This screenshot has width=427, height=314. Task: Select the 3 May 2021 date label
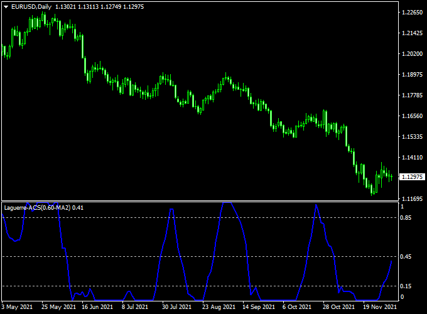16,307
